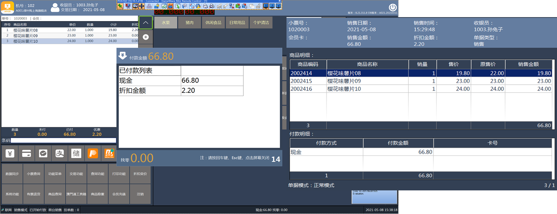The height and width of the screenshot is (214, 557).
Task: Click the stored-value card (储) icon
Action: (x=76, y=153)
